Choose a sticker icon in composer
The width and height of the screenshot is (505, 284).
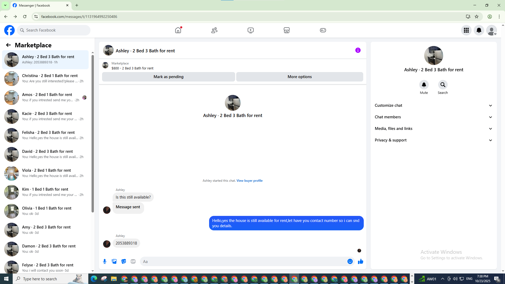pyautogui.click(x=124, y=261)
